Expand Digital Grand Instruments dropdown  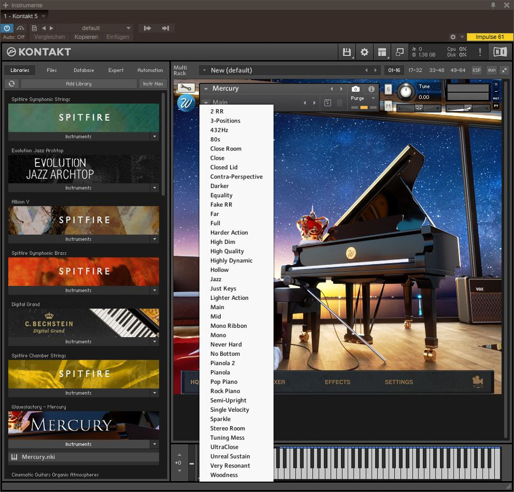154,342
